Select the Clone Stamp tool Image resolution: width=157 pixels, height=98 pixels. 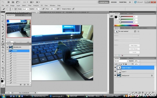coord(3,39)
